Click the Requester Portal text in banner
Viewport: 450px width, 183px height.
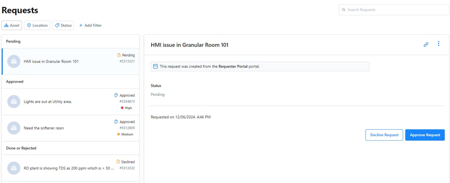[233, 66]
